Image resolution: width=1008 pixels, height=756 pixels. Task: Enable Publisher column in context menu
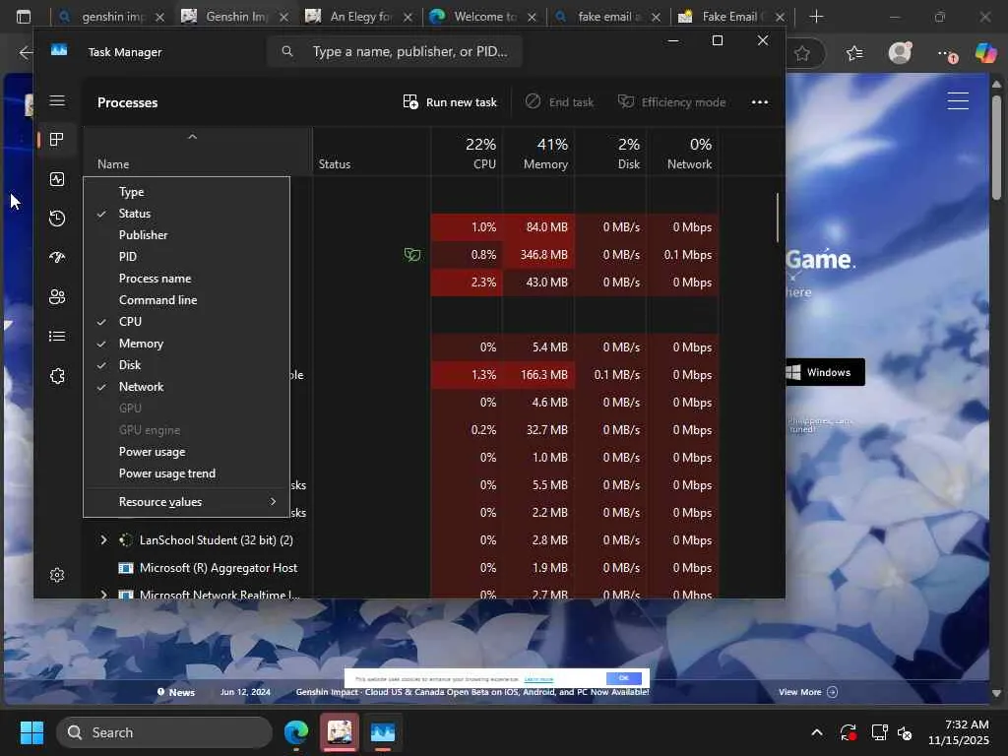pos(186,235)
